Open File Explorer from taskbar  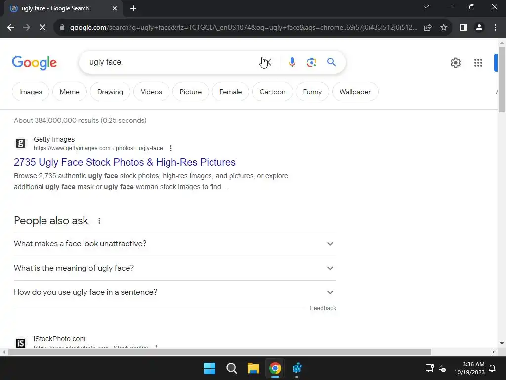[x=253, y=368]
